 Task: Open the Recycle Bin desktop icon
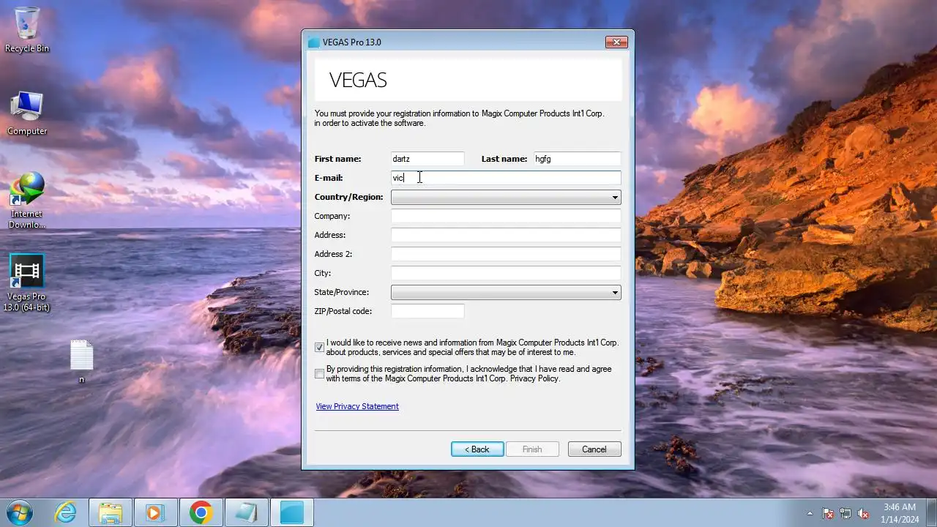(27, 30)
